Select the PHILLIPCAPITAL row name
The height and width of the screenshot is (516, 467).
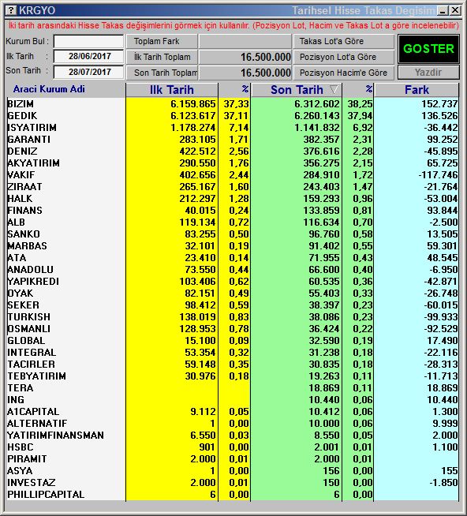coord(46,495)
